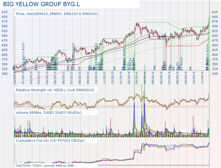Click 300 on the left price axis
The image size is (221, 168).
(x=4, y=74)
